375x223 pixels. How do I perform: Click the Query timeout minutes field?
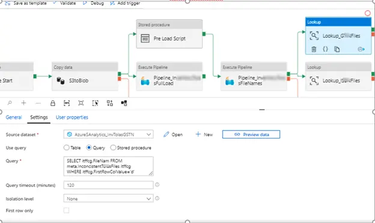108,185
